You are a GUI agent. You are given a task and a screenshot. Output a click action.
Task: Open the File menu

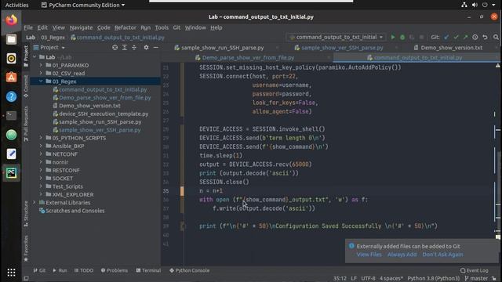(28, 27)
